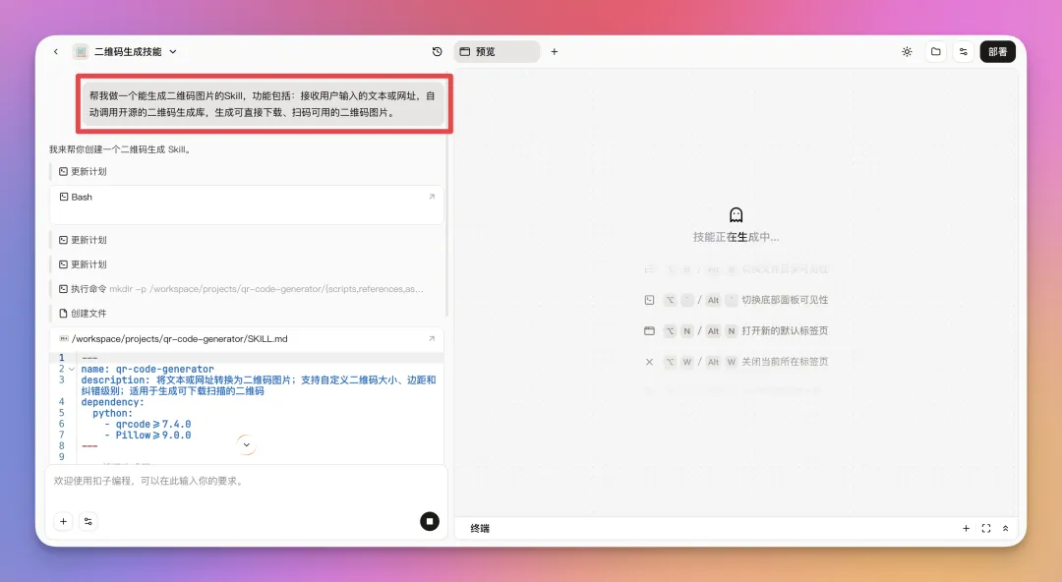
Task: Click the 切换底部面板可见性 shortcut text
Action: click(785, 300)
